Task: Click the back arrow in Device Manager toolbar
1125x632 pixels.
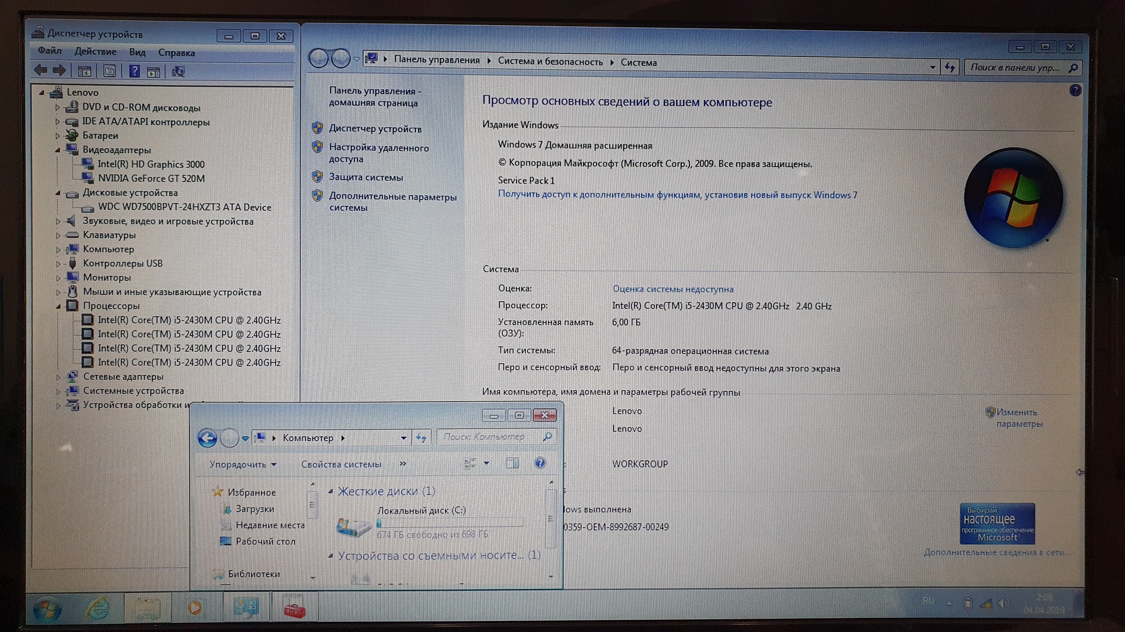Action: (41, 70)
